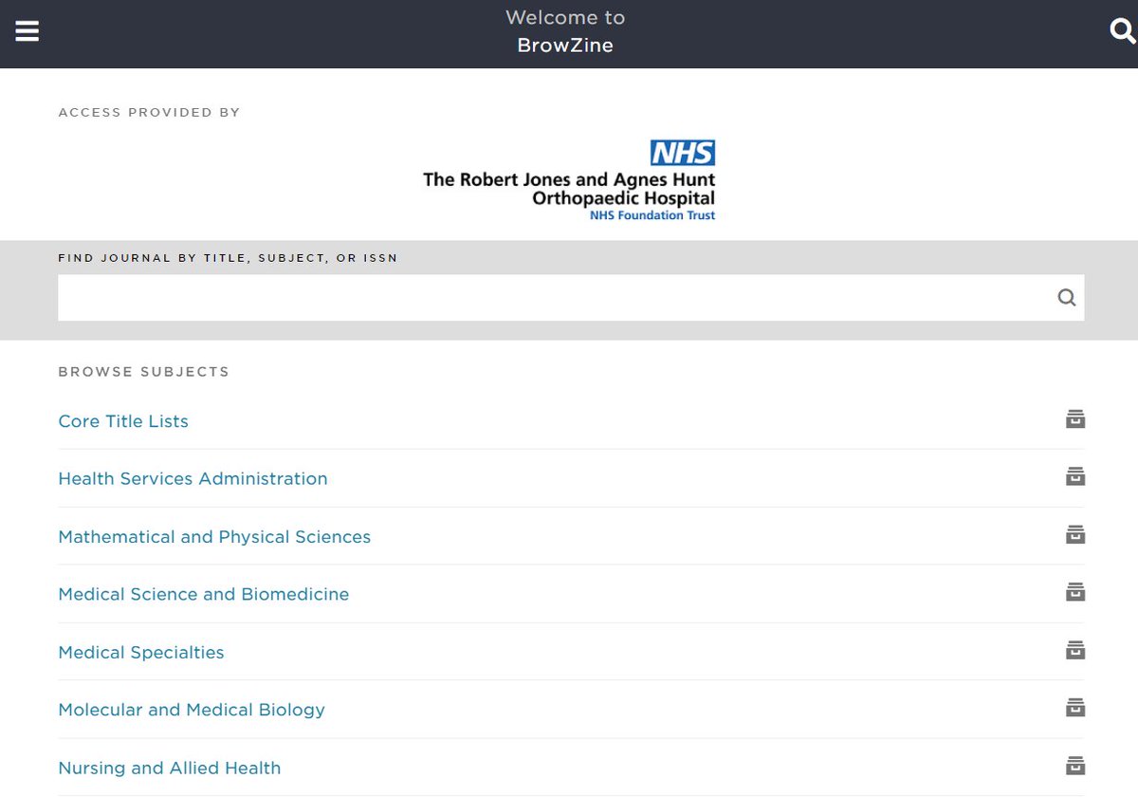
Task: Click the Robert Jones and Agnes Hunt NHS logo
Action: pos(569,180)
